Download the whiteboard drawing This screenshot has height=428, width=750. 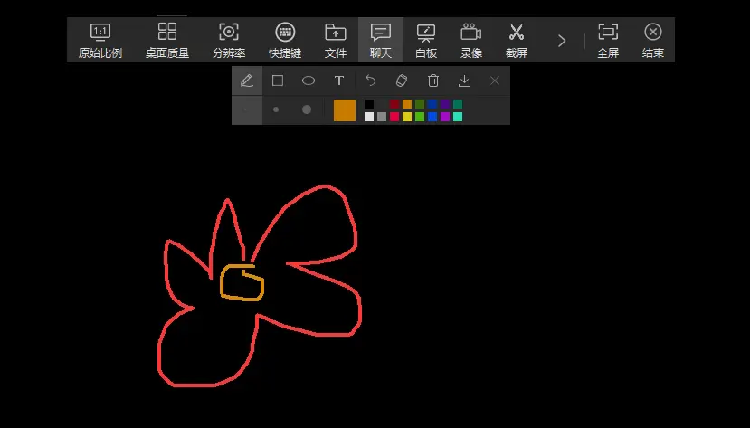click(x=464, y=81)
